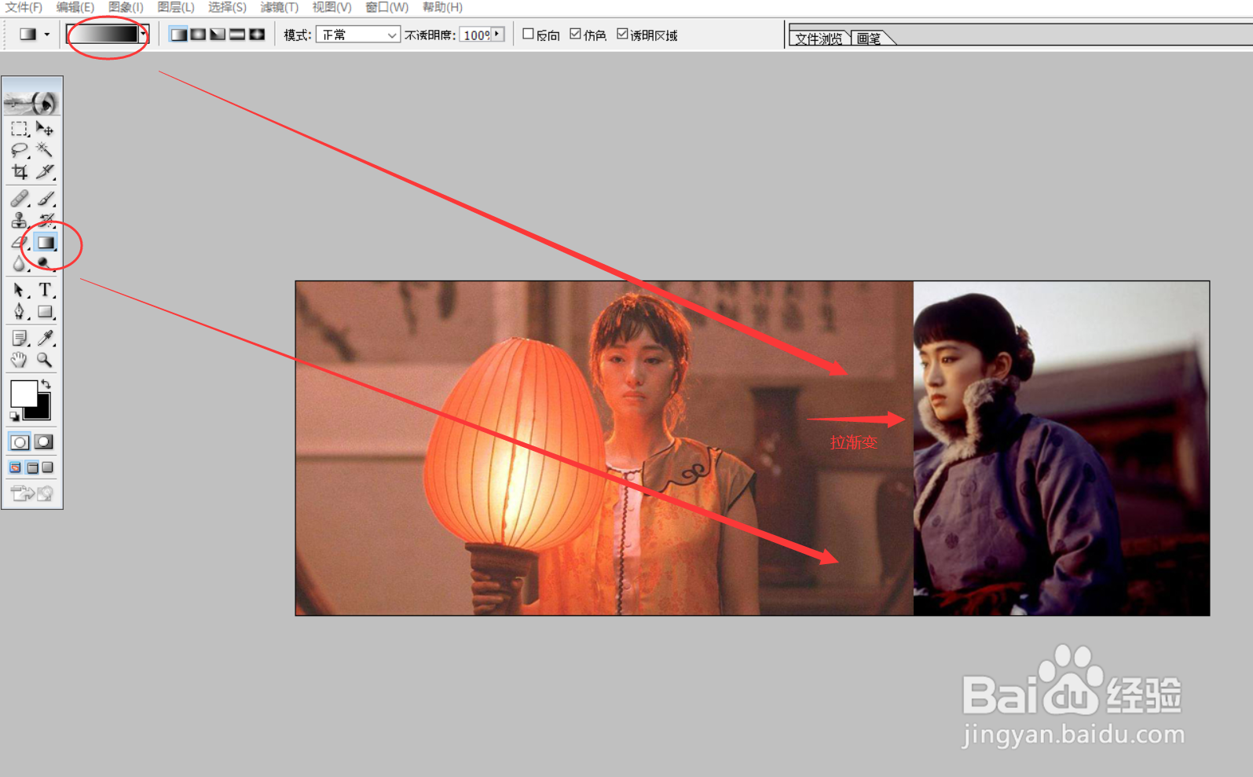This screenshot has width=1253, height=777.
Task: Click the woman in purple coat photo
Action: [x=1061, y=448]
